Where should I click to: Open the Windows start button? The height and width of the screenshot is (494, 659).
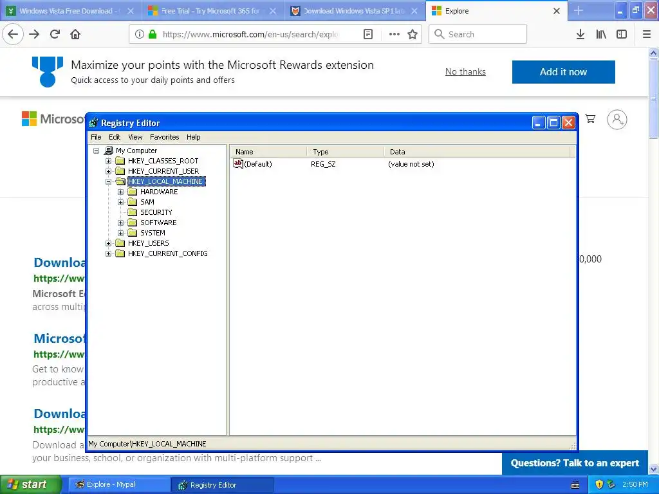pos(30,484)
